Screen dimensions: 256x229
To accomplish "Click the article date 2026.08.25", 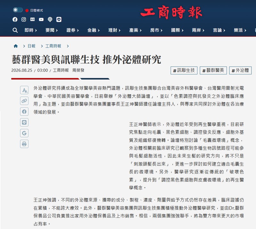I will (22, 70).
